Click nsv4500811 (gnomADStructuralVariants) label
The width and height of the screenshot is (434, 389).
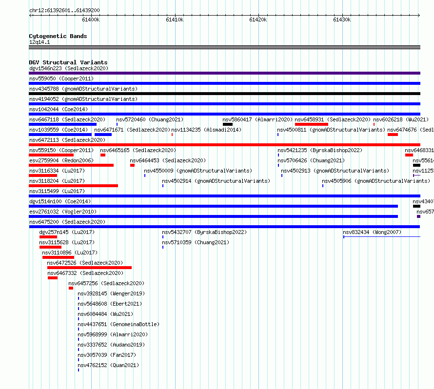coord(331,130)
